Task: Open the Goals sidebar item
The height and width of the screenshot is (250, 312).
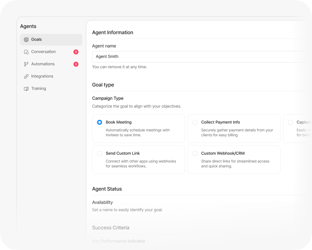Action: (51, 40)
